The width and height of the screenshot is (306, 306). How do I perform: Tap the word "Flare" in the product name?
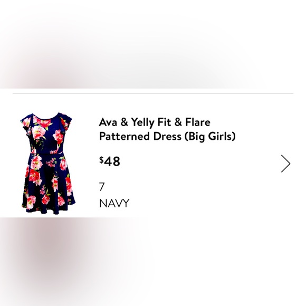coord(198,122)
